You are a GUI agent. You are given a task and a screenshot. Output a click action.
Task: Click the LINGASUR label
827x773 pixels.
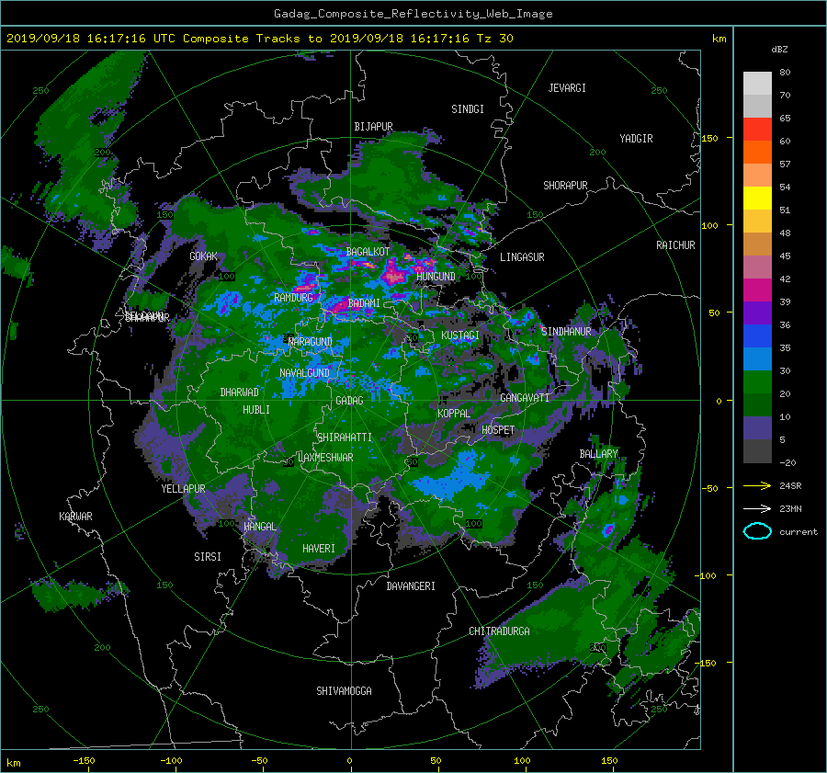click(x=522, y=257)
